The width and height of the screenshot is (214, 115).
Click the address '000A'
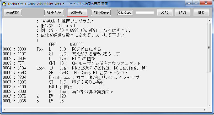7,96
